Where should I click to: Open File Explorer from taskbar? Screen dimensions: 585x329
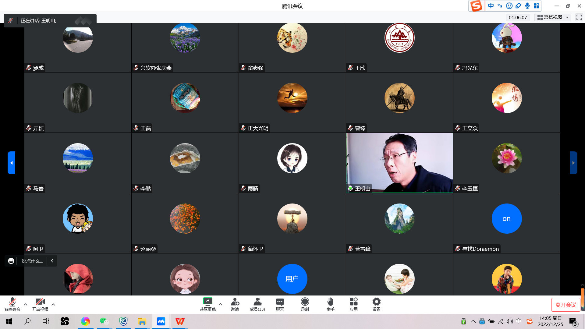pos(142,321)
